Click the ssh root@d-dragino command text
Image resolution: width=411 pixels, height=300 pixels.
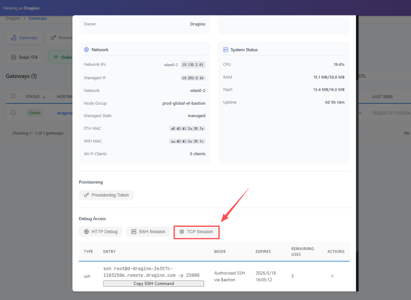click(x=151, y=272)
